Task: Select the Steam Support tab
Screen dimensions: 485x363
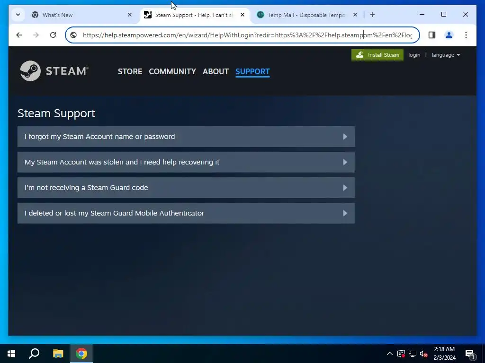Action: [195, 15]
